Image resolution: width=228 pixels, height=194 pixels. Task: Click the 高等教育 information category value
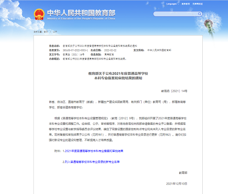[x=109, y=55]
